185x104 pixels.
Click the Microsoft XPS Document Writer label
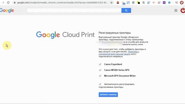(x=120, y=76)
